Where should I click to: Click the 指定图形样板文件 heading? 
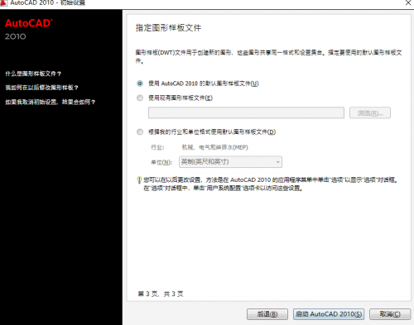168,28
